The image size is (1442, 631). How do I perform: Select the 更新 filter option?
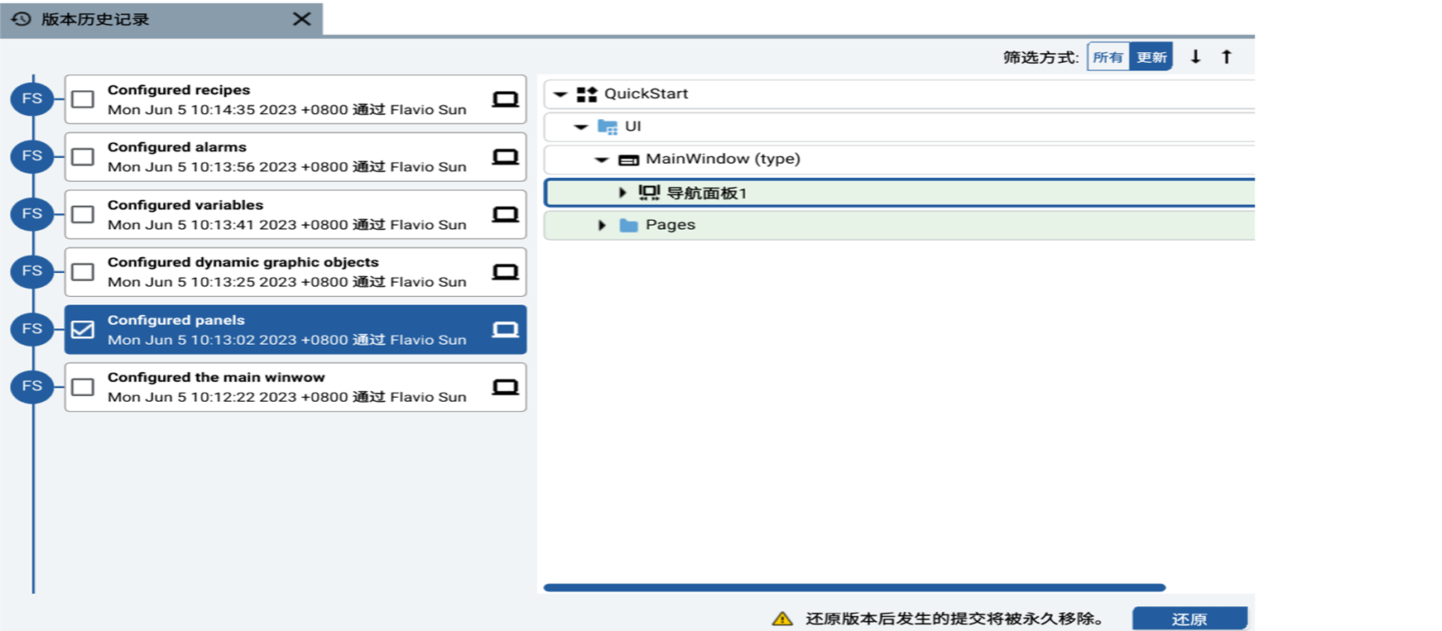[1151, 57]
